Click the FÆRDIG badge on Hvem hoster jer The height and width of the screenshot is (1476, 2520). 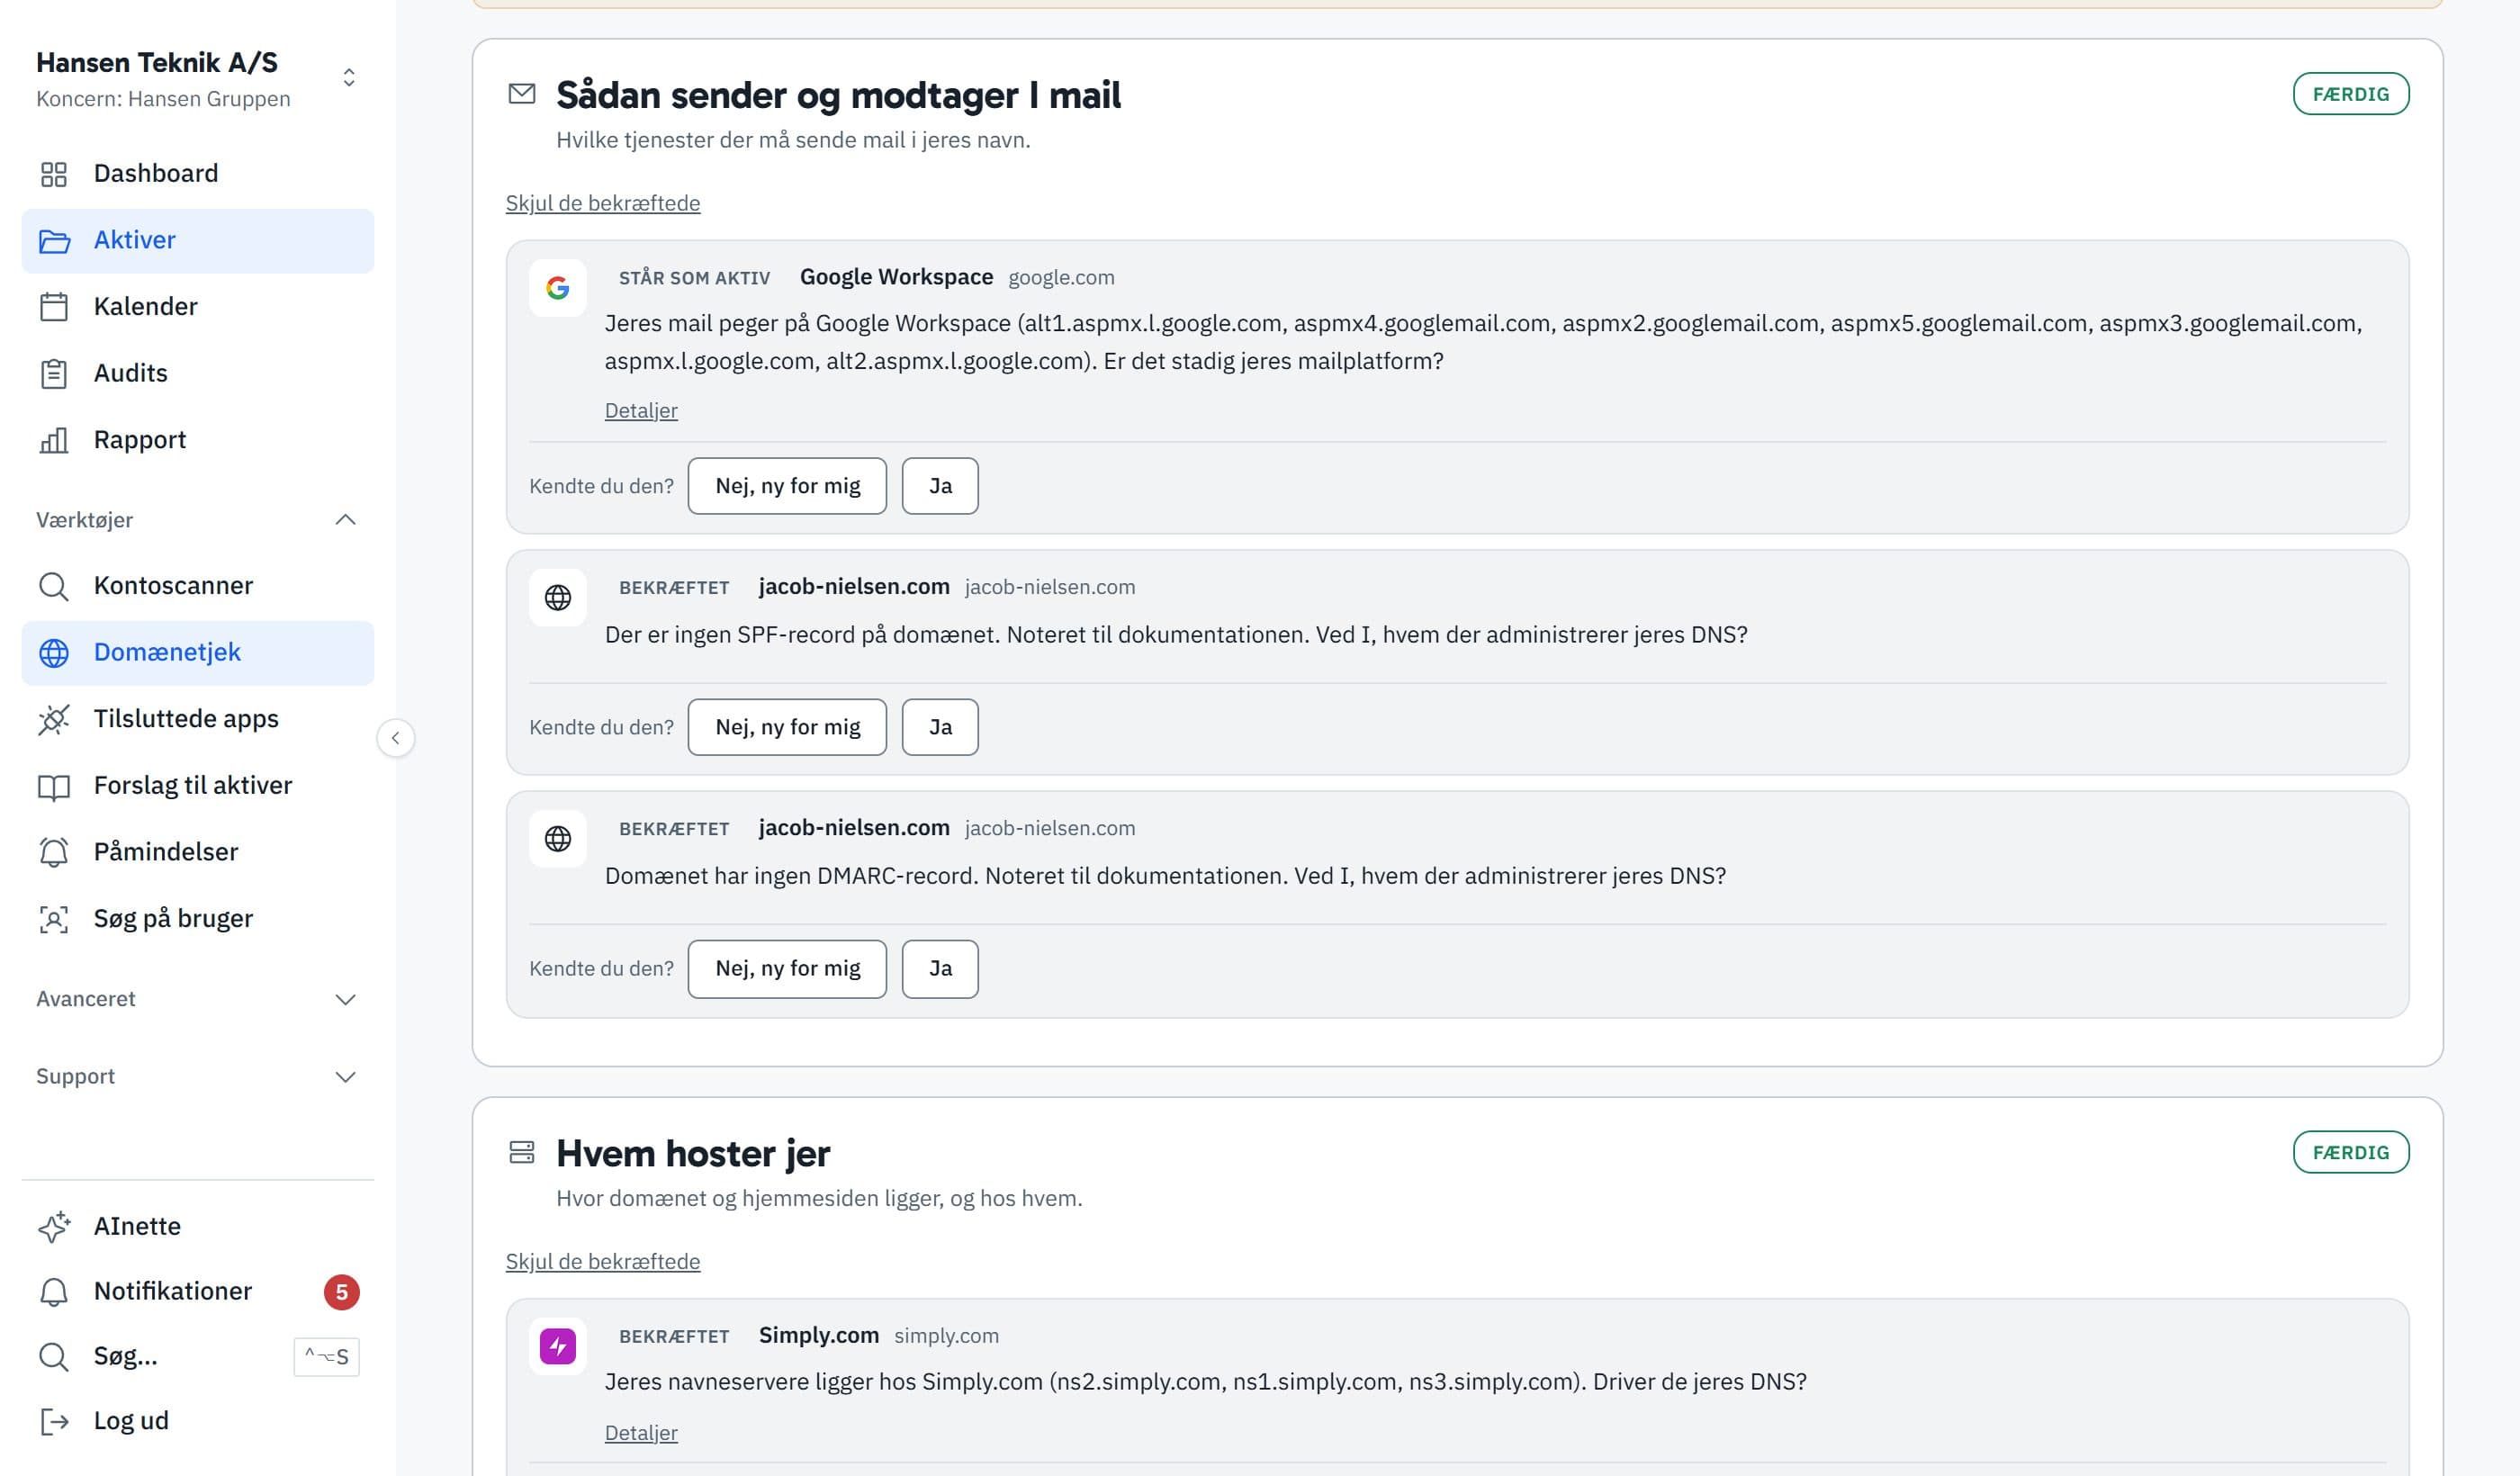pyautogui.click(x=2351, y=1153)
